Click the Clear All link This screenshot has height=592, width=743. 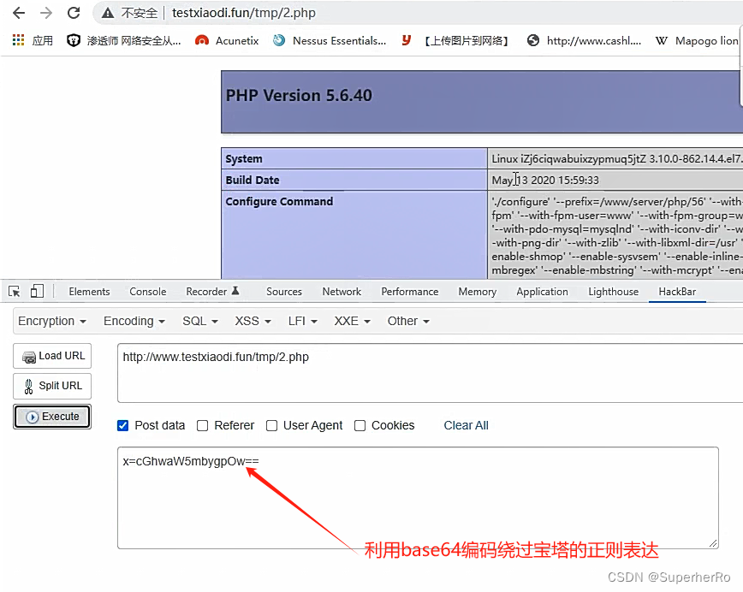click(465, 425)
